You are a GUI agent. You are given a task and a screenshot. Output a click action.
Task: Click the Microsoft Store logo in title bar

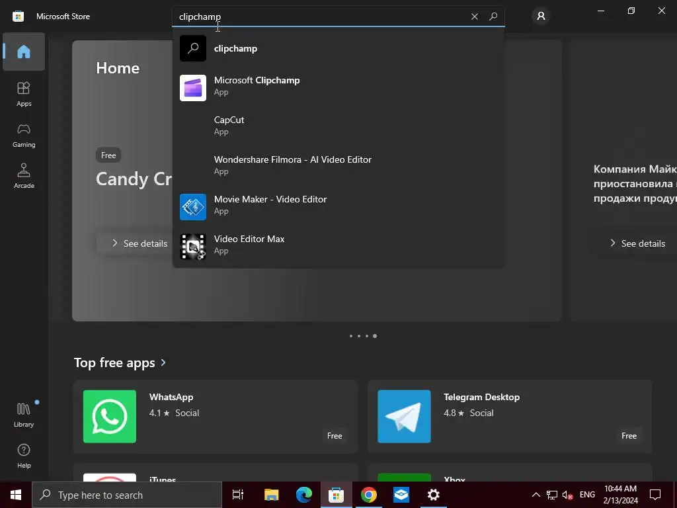(18, 17)
